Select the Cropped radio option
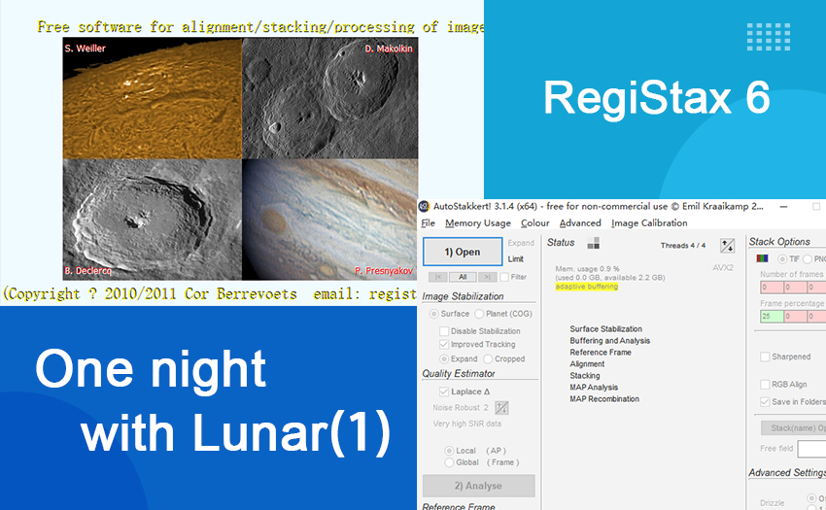826x510 pixels. click(488, 358)
